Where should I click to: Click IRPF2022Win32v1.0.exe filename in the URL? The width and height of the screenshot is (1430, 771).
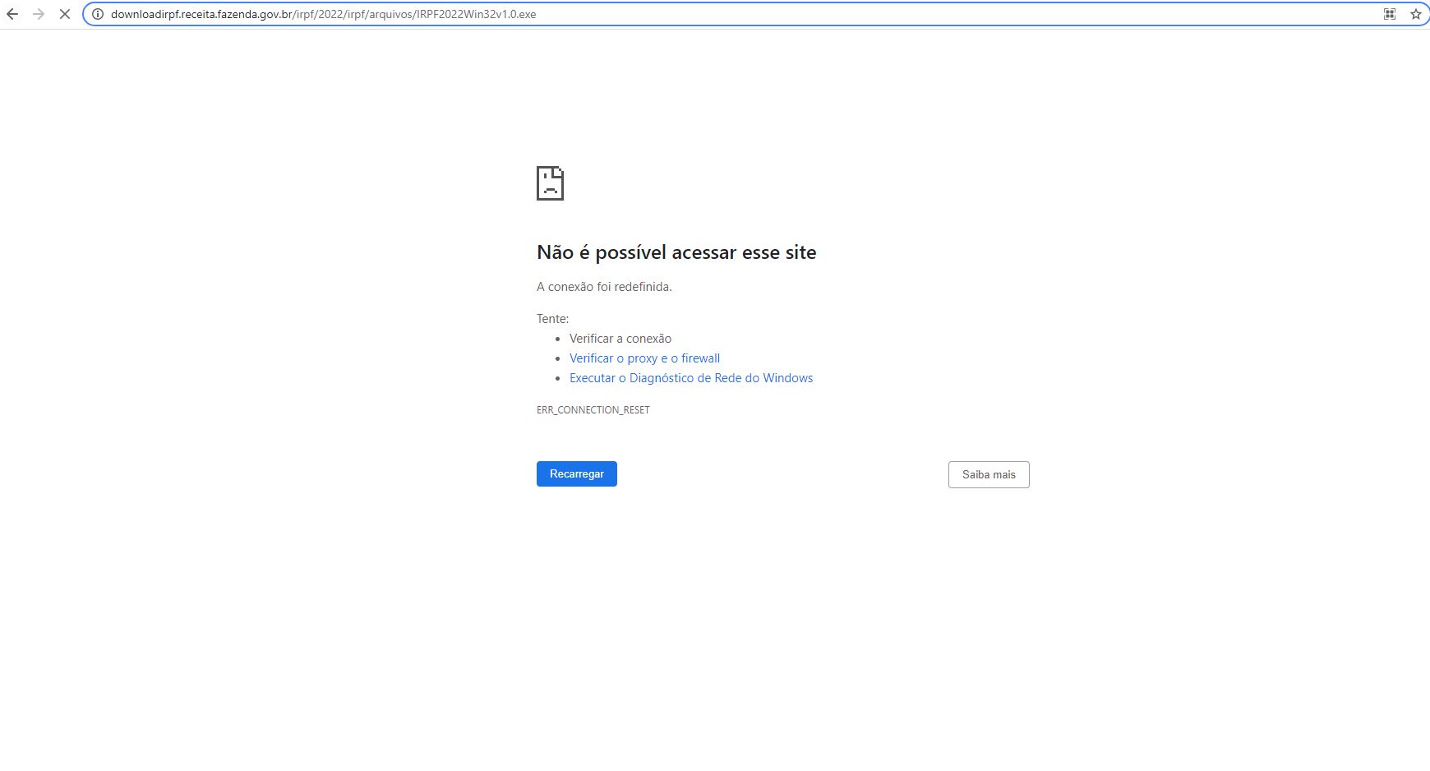[476, 14]
